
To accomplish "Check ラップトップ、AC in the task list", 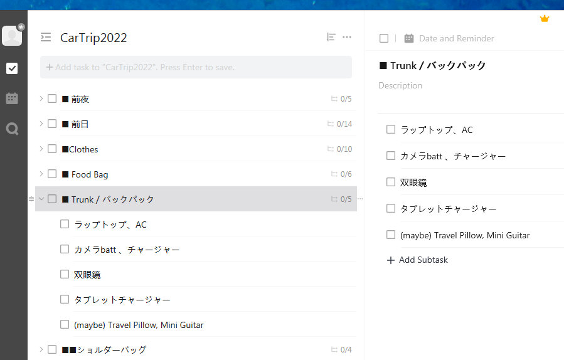I will point(65,224).
